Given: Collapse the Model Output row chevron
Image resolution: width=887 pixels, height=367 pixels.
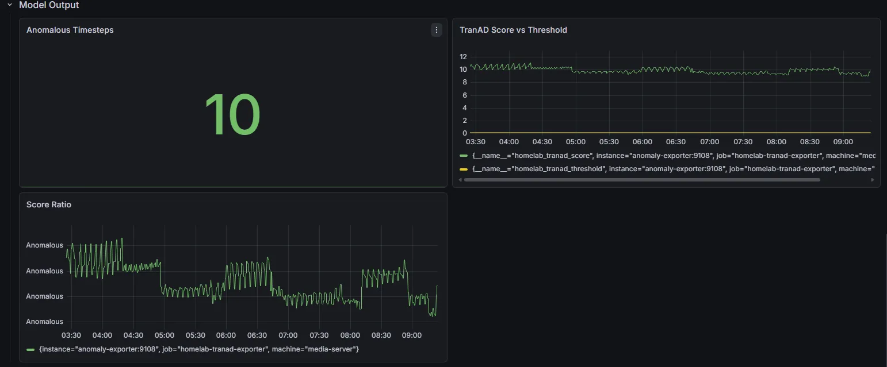Looking at the screenshot, I should pyautogui.click(x=10, y=5).
